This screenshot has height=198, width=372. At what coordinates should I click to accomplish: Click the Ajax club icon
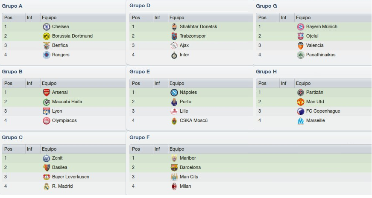[174, 46]
